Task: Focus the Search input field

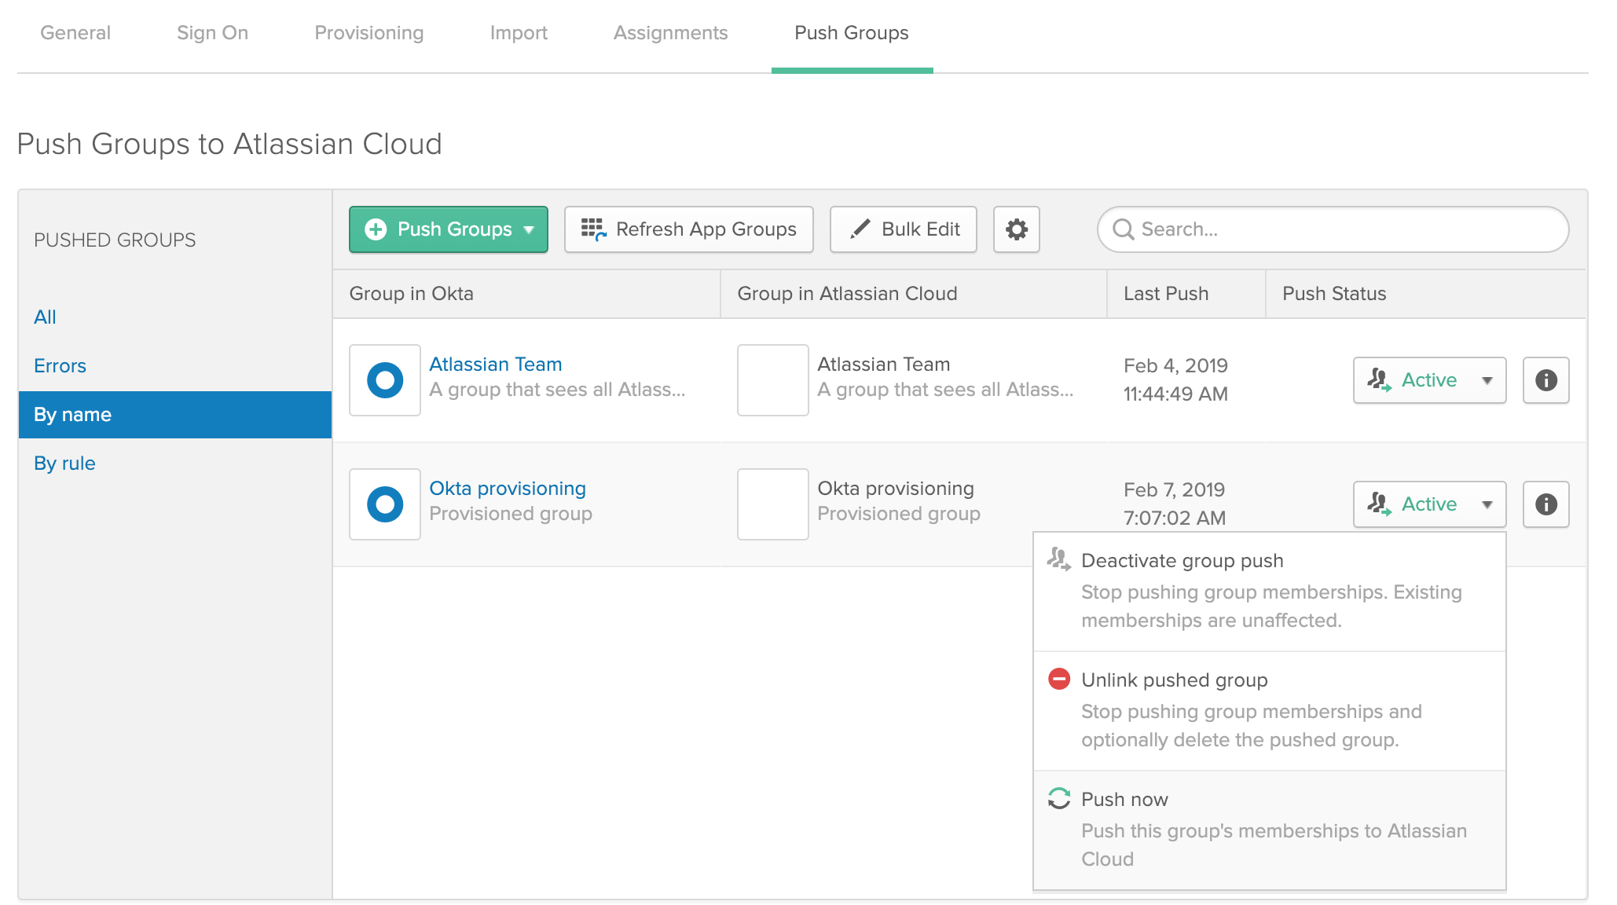Action: [x=1333, y=229]
